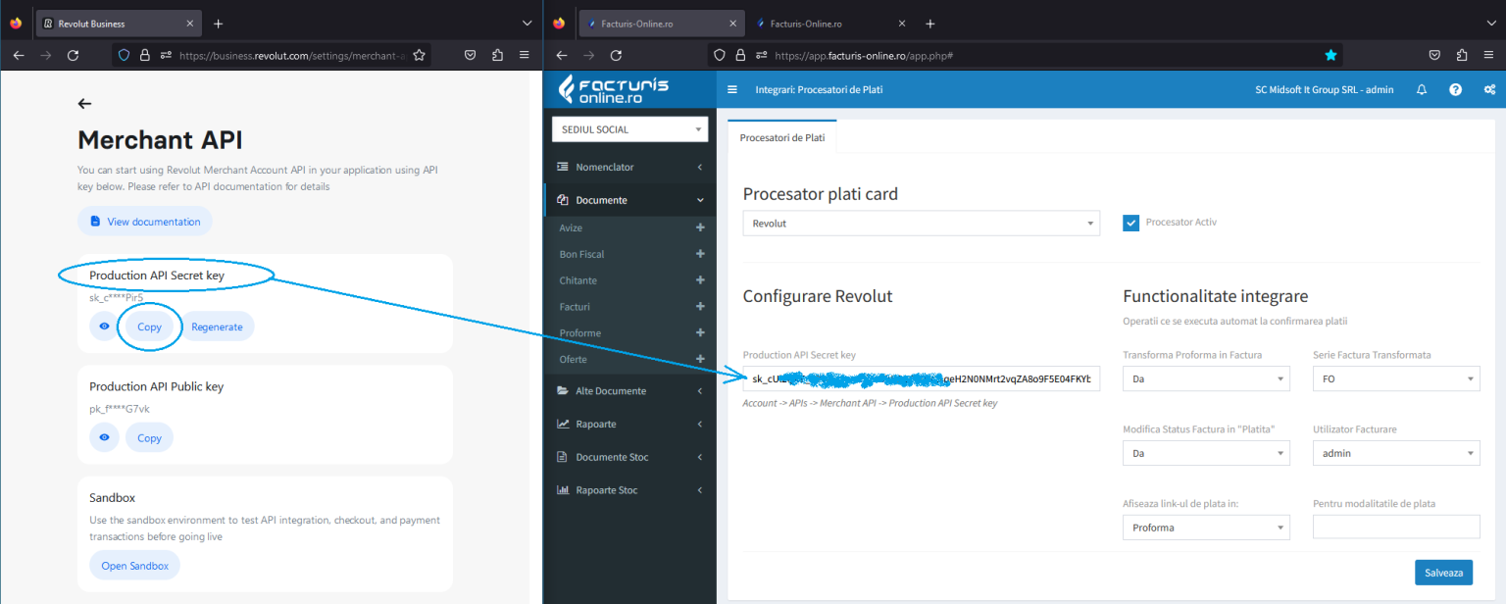Uncheck the Procesator Activ checkbox
The width and height of the screenshot is (1506, 604).
tap(1130, 223)
